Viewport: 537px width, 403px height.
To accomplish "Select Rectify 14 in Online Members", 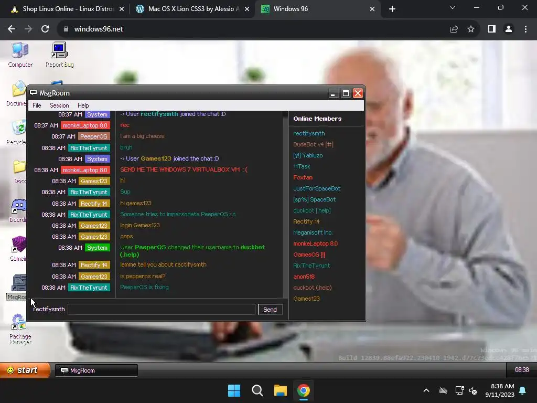I will (306, 221).
